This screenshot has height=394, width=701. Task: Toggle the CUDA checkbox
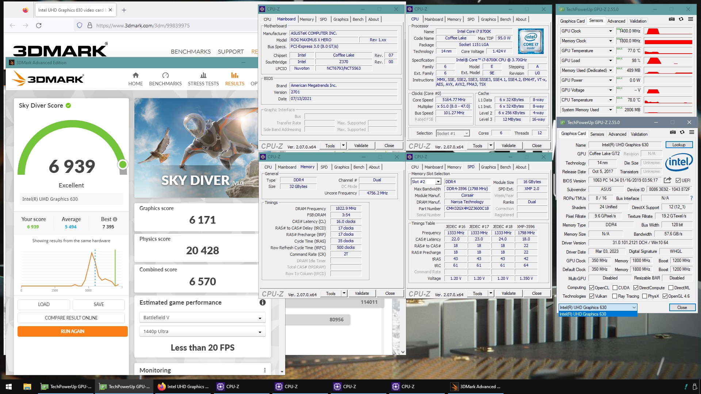click(x=615, y=288)
